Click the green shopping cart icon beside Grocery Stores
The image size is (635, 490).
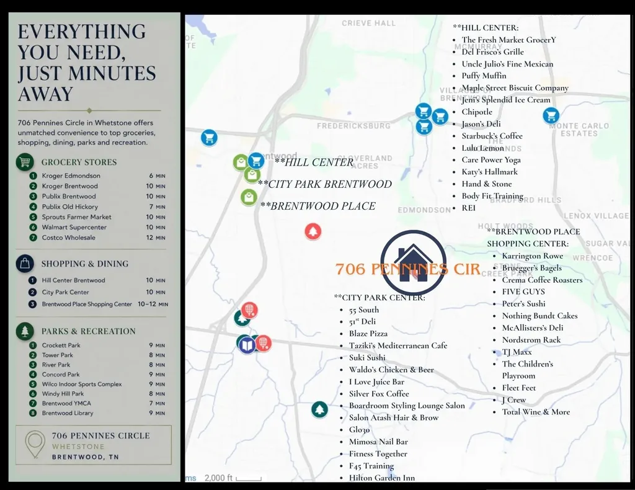(25, 162)
